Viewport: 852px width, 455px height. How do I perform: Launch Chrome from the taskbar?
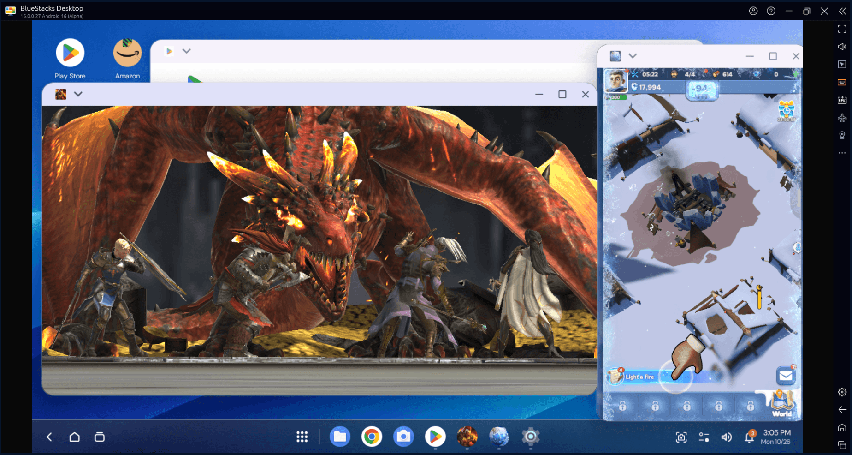coord(372,437)
